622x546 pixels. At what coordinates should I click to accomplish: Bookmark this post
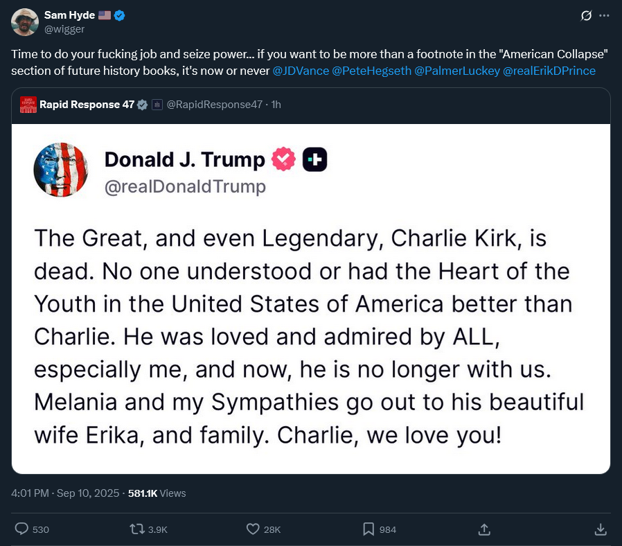(368, 529)
